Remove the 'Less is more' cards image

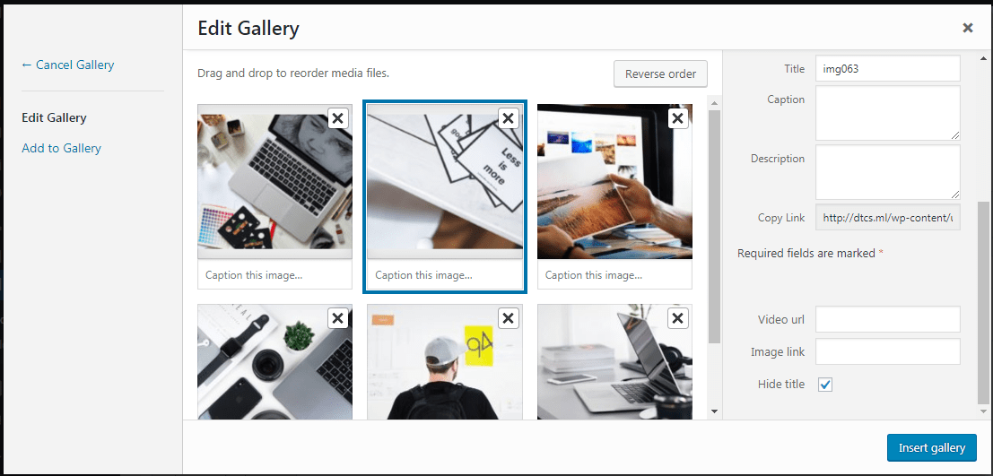pyautogui.click(x=508, y=118)
